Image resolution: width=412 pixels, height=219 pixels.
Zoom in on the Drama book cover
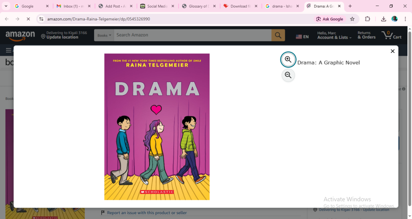(288, 59)
